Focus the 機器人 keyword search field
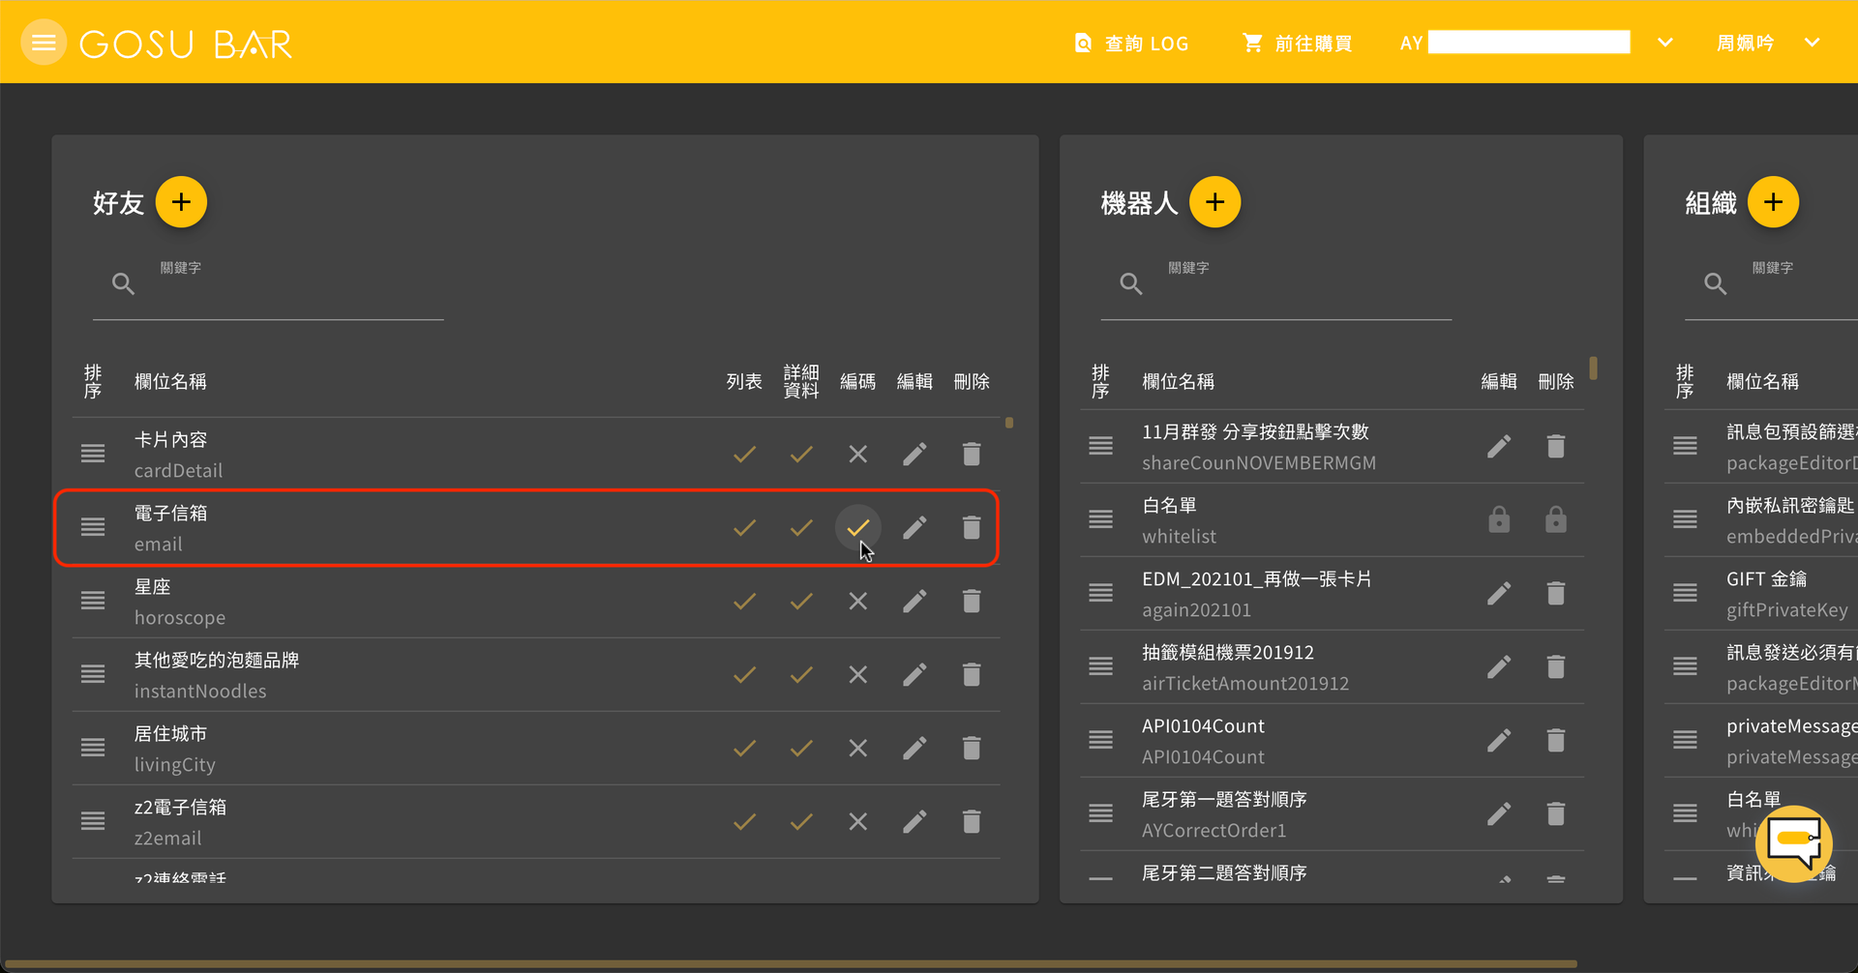 [x=1275, y=284]
